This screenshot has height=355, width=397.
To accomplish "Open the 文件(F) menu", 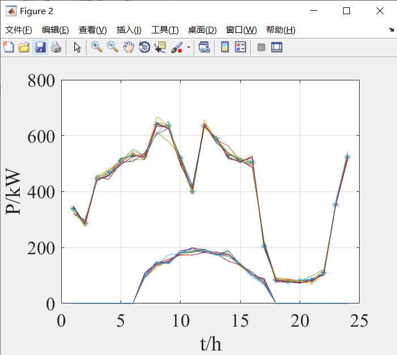I will (x=19, y=30).
